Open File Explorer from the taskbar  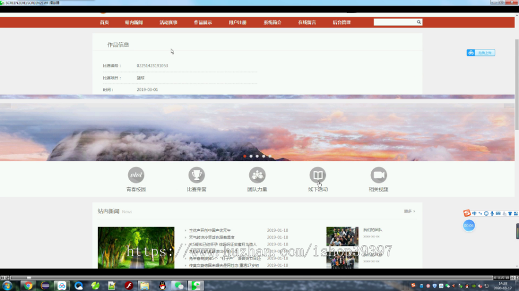point(144,285)
